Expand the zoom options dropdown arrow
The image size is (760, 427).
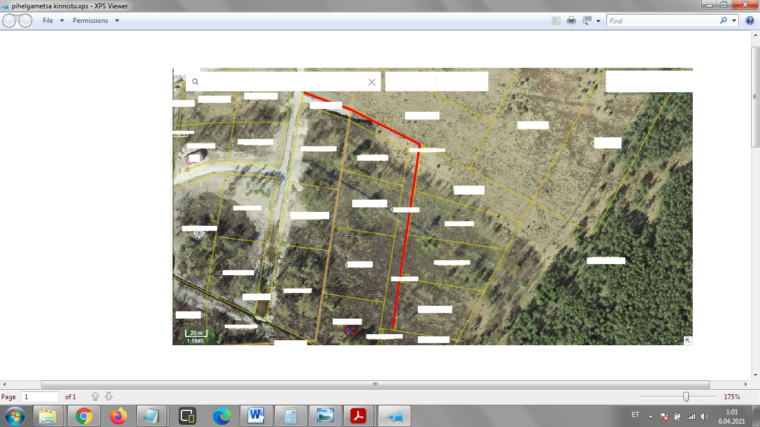[x=598, y=21]
